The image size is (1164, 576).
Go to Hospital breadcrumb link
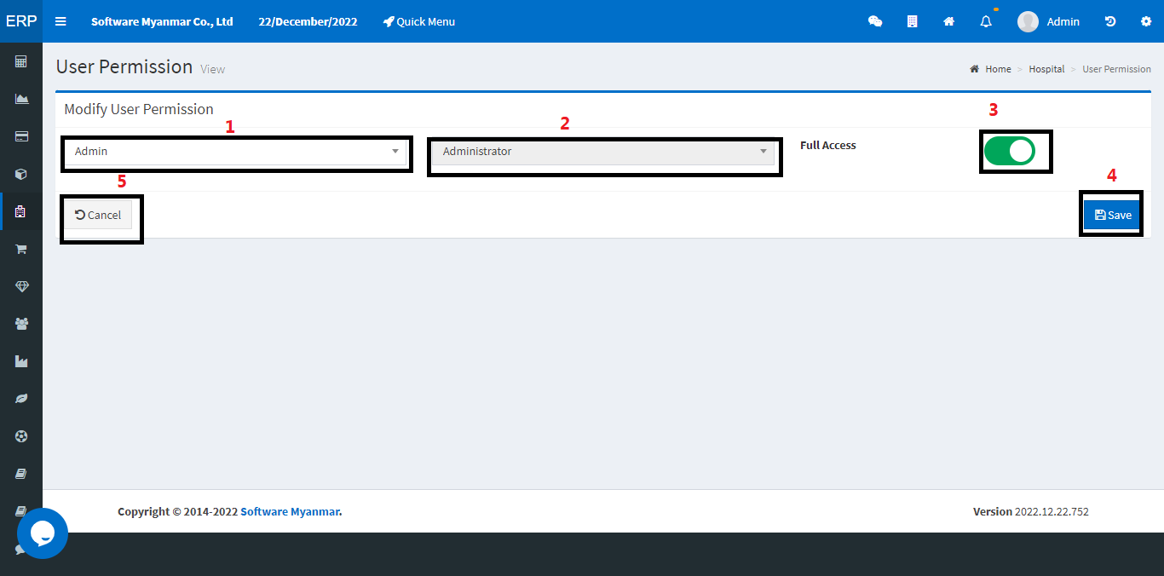(1046, 69)
